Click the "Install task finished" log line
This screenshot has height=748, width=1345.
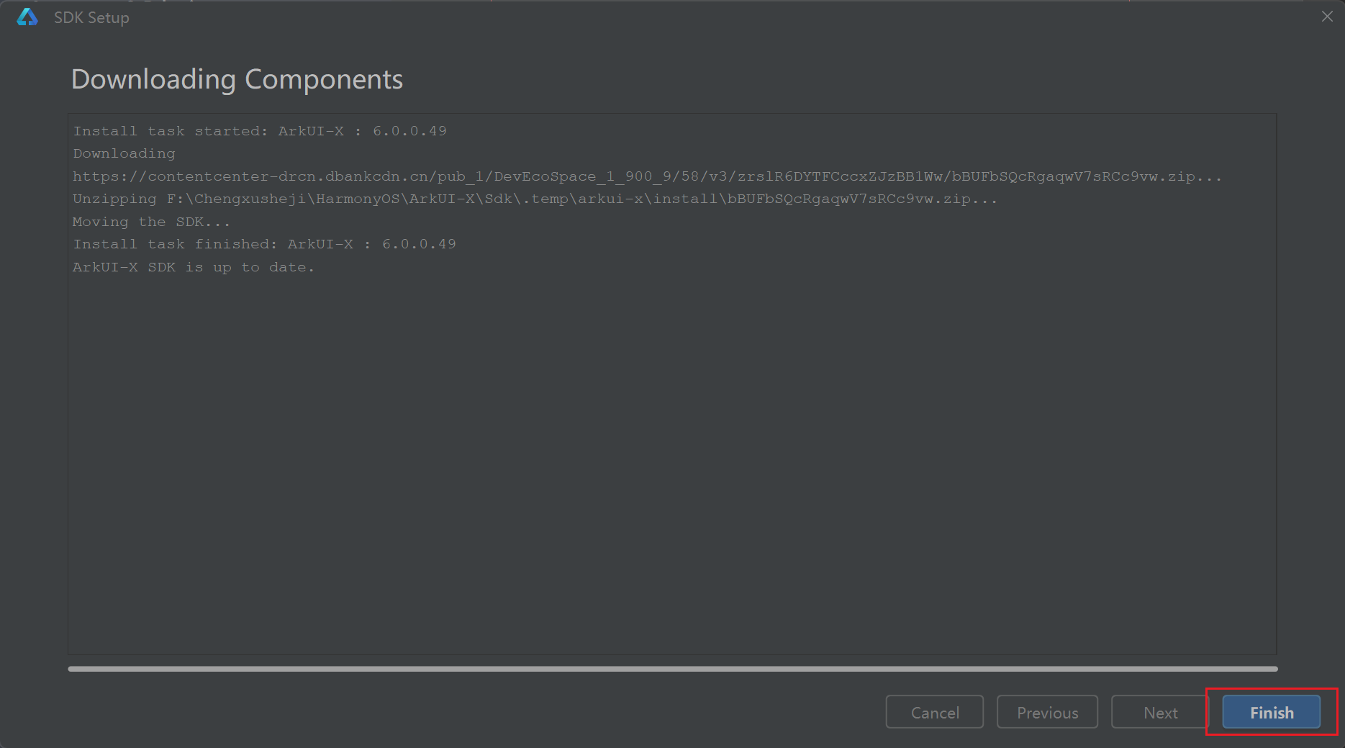[263, 244]
